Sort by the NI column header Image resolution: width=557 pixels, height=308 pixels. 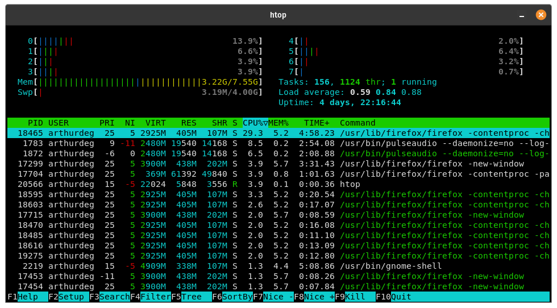[130, 123]
